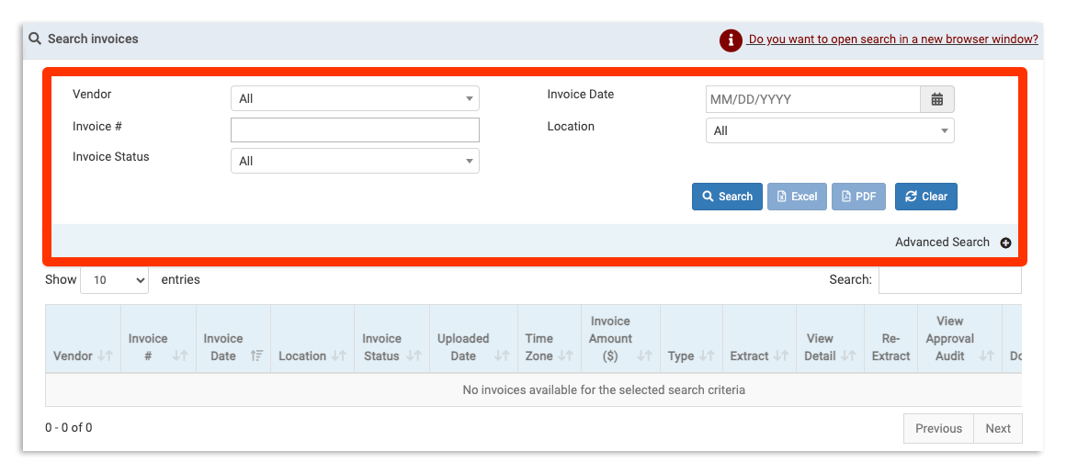Click the plus icon next to Advanced Search
This screenshot has width=1066, height=474.
click(1005, 243)
